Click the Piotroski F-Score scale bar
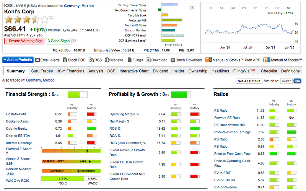The height and width of the screenshot is (191, 306). coord(71,150)
